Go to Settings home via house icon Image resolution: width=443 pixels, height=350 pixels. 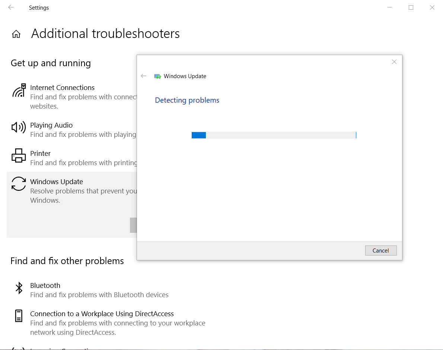(16, 34)
